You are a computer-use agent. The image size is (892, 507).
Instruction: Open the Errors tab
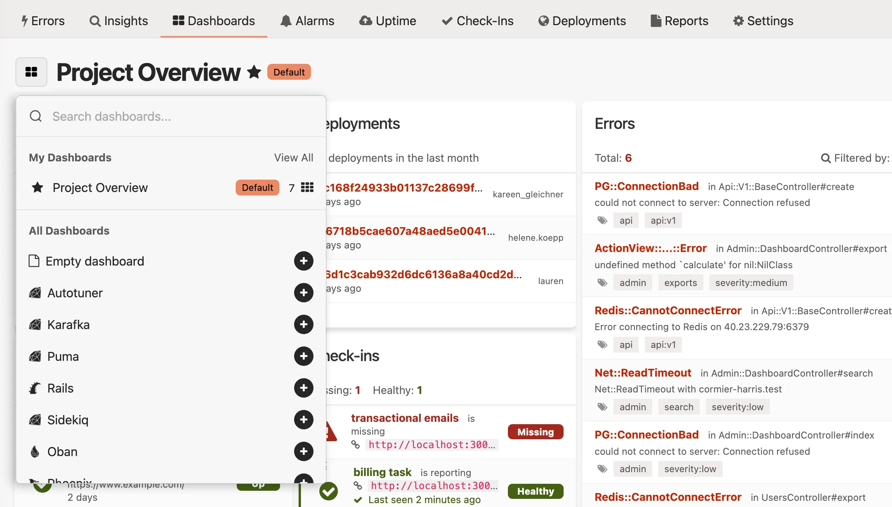pos(43,21)
